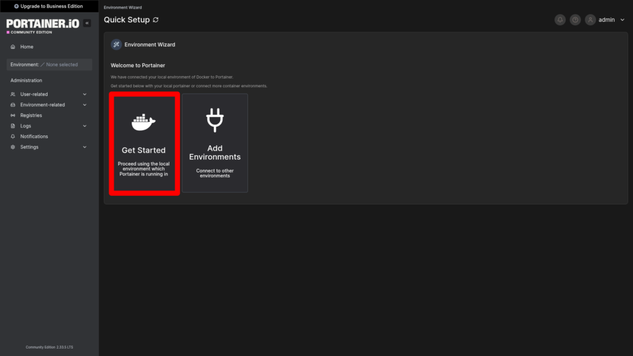This screenshot has height=356, width=633.
Task: Click the admin user avatar icon
Action: click(x=590, y=20)
